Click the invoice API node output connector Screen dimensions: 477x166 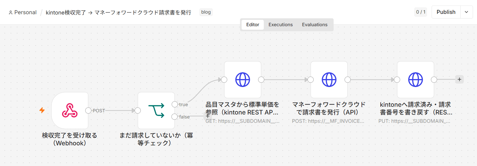coord(348,80)
